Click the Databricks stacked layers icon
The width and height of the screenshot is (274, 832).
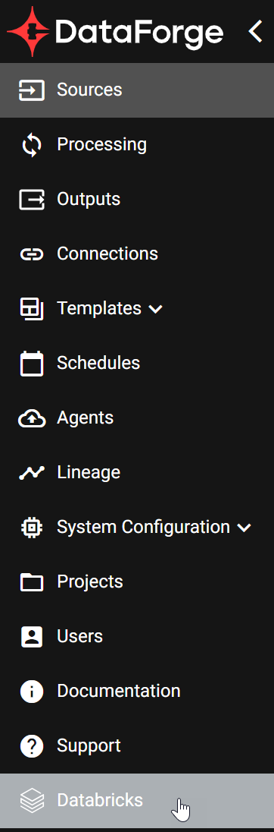point(32,800)
